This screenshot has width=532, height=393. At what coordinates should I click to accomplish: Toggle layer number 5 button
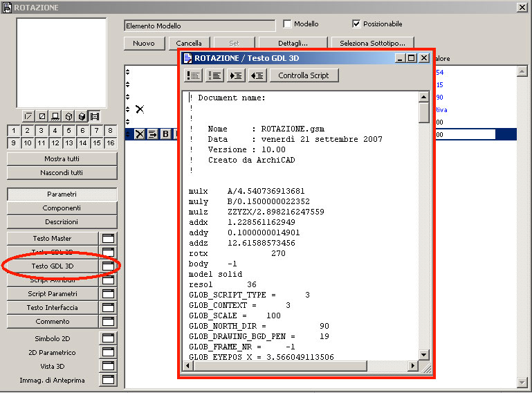coord(68,131)
